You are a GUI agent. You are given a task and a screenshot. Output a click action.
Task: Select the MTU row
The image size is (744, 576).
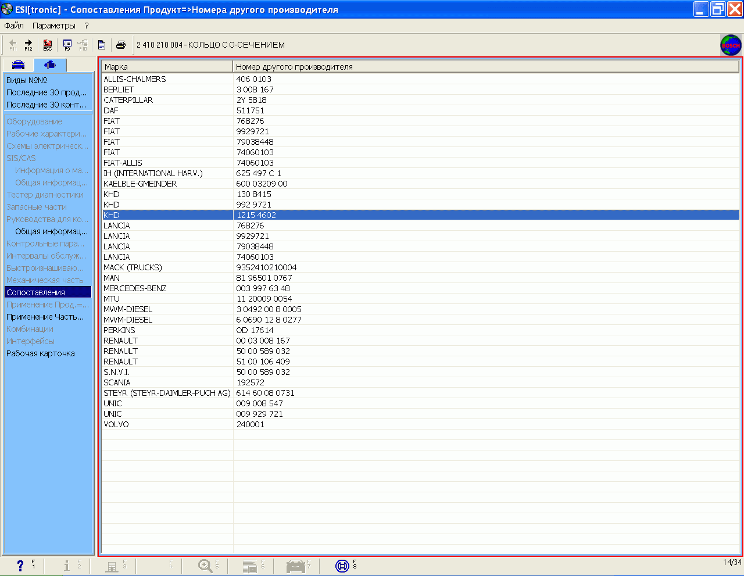pos(421,299)
